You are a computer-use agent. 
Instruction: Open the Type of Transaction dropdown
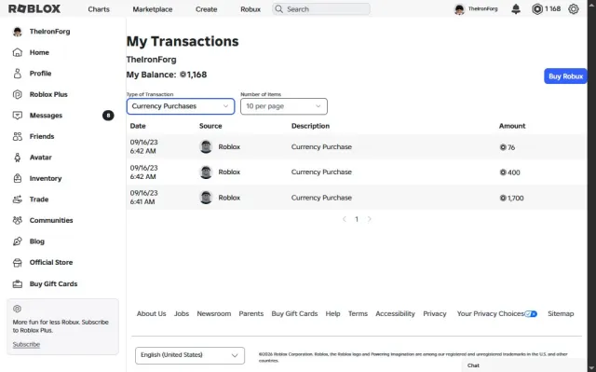point(181,106)
